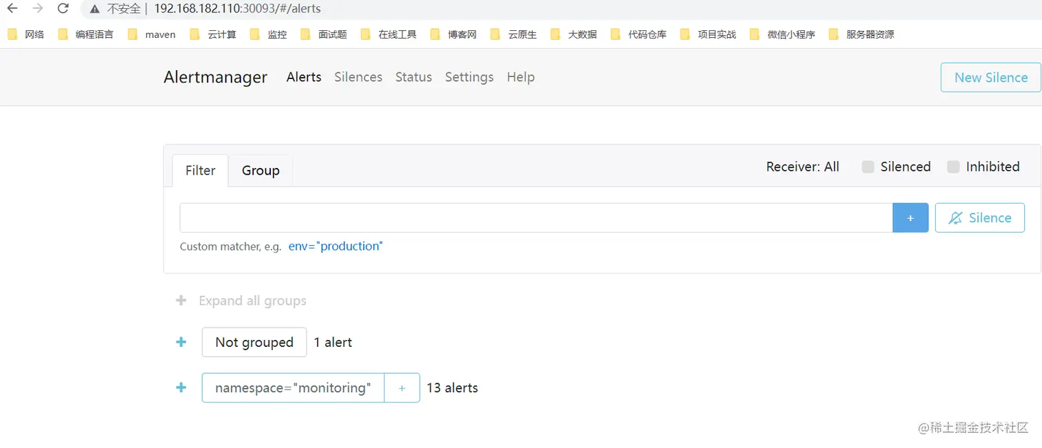Expand the namespace="monitoring" alert group
The width and height of the screenshot is (1042, 448).
181,387
